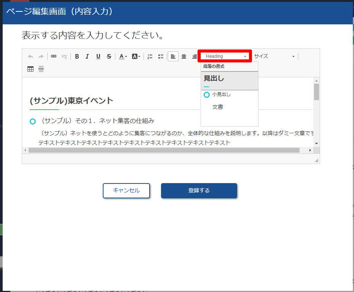Click the キャンセル button
Viewport: 354px width, 292px height.
(126, 191)
